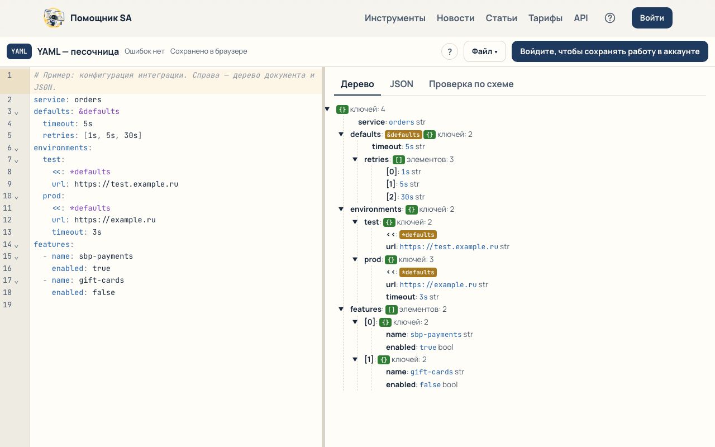The width and height of the screenshot is (715, 447).
Task: Collapse the defaults node in tree
Action: 341,134
